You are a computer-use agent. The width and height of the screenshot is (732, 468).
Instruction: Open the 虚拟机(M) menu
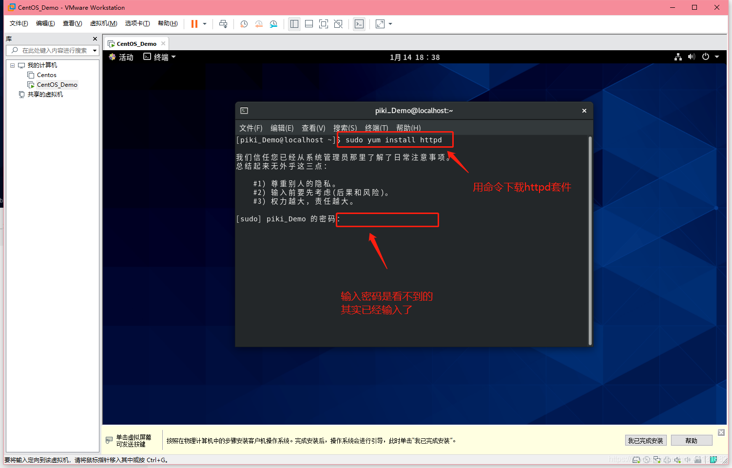tap(103, 23)
